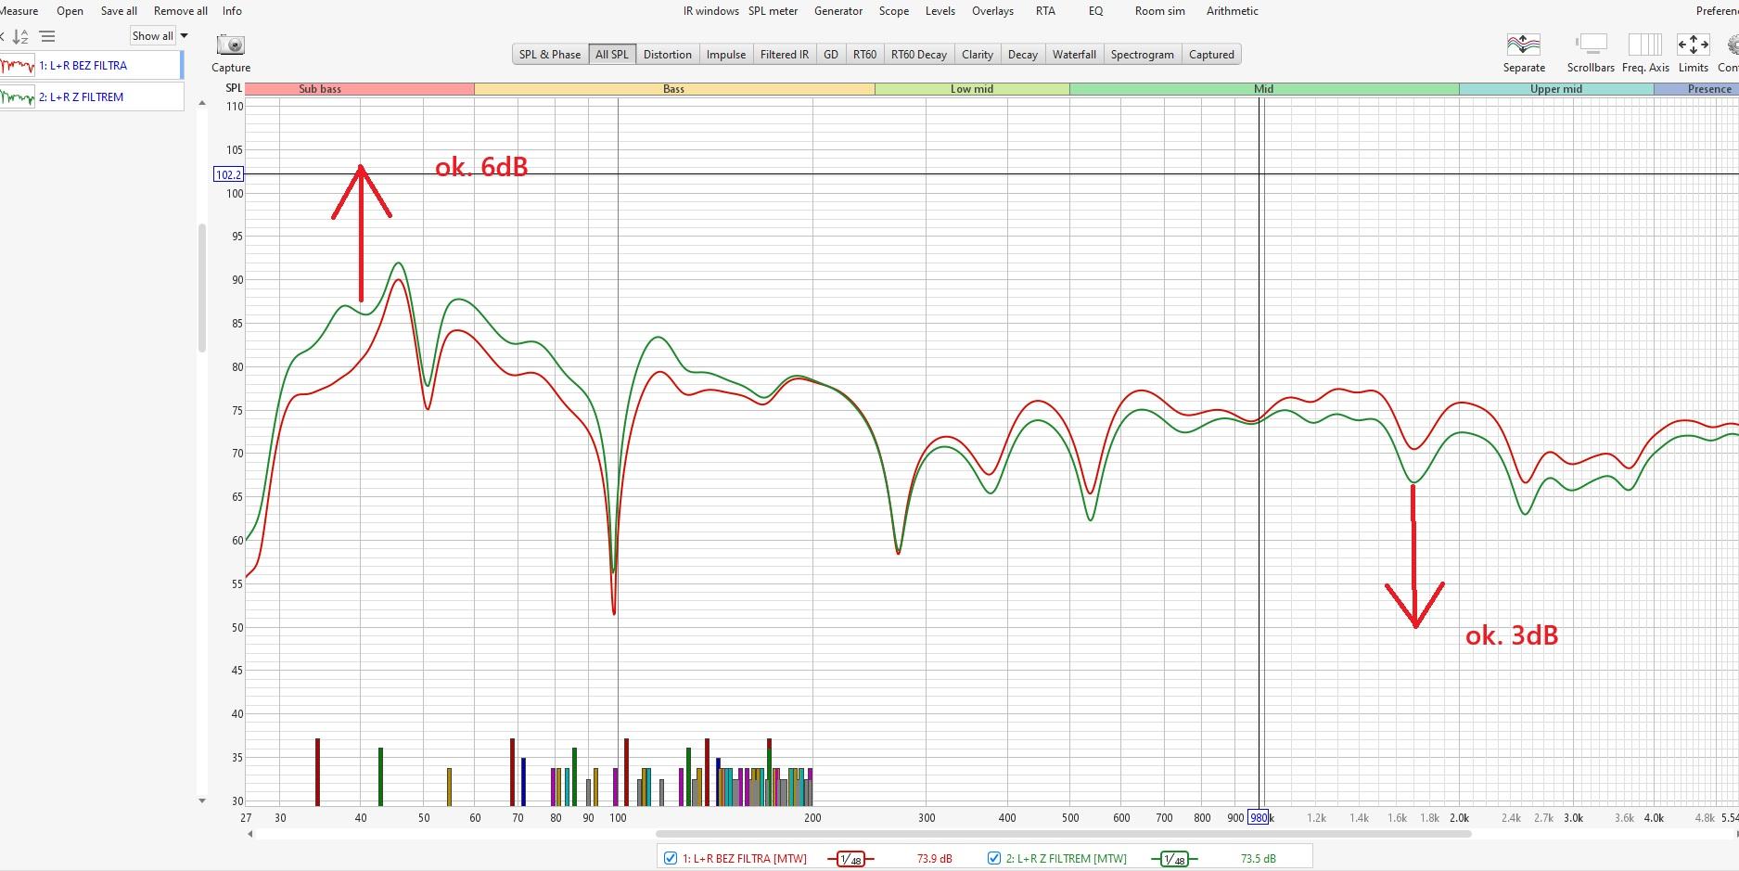The image size is (1739, 871).
Task: Toggle the Scrollbars icon
Action: point(1591,45)
